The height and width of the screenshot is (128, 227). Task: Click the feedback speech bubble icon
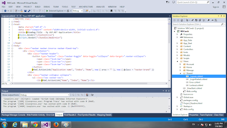click(173, 2)
